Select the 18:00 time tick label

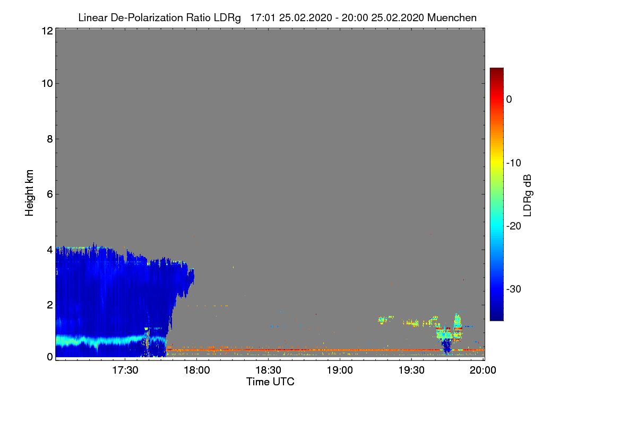pyautogui.click(x=196, y=370)
